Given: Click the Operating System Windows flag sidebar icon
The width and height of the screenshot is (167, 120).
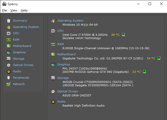Looking at the screenshot, I should 9,27.
